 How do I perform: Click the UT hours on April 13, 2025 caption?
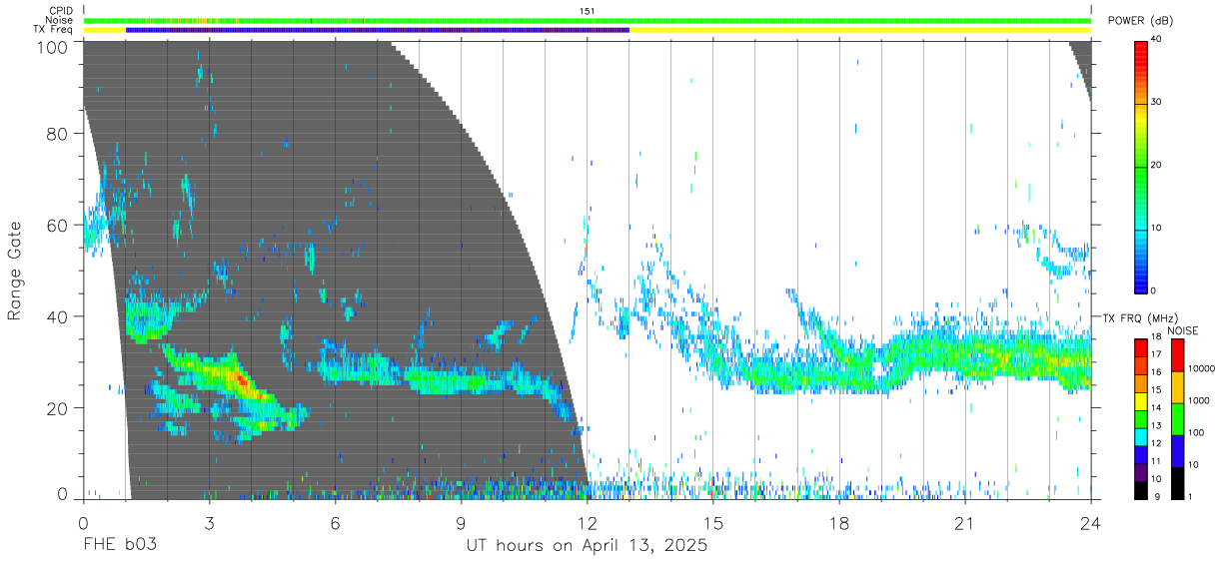(587, 546)
